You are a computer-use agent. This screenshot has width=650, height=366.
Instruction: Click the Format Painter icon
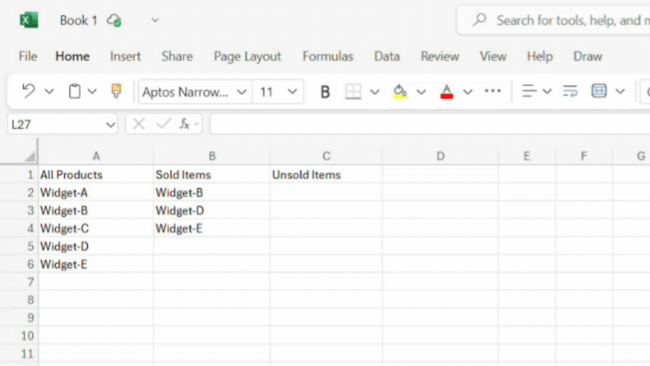pos(116,91)
